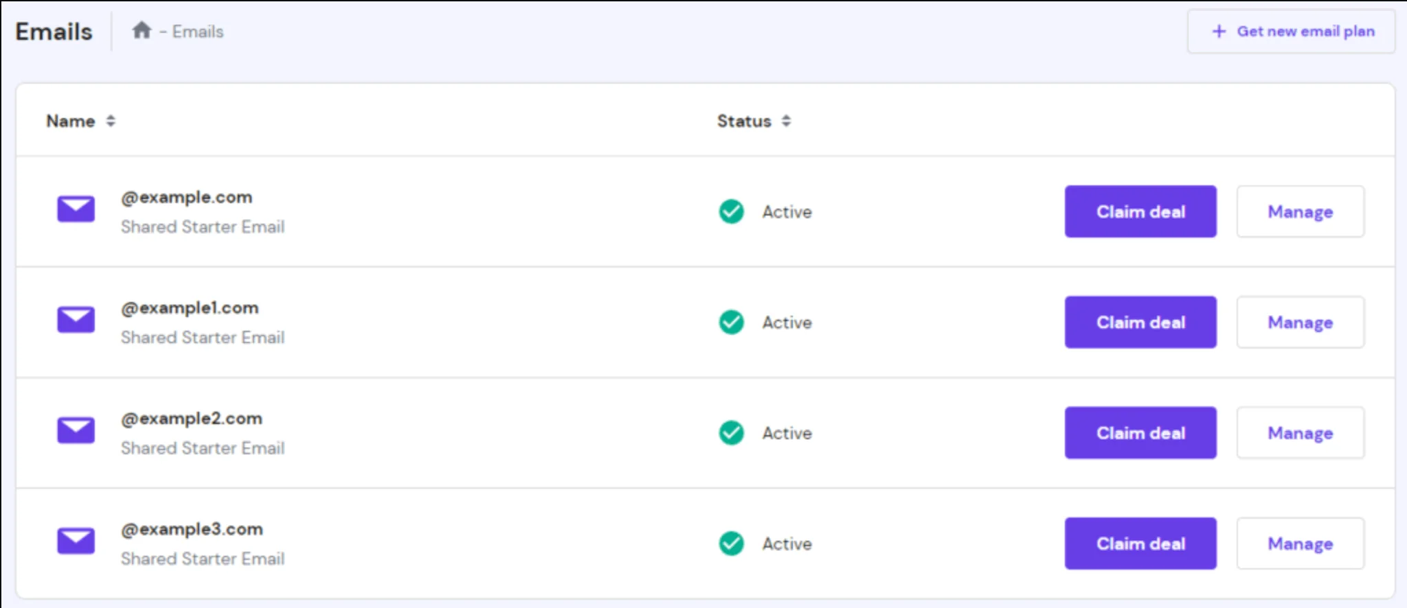
Task: Select the @example3.com domain name
Action: tap(192, 529)
